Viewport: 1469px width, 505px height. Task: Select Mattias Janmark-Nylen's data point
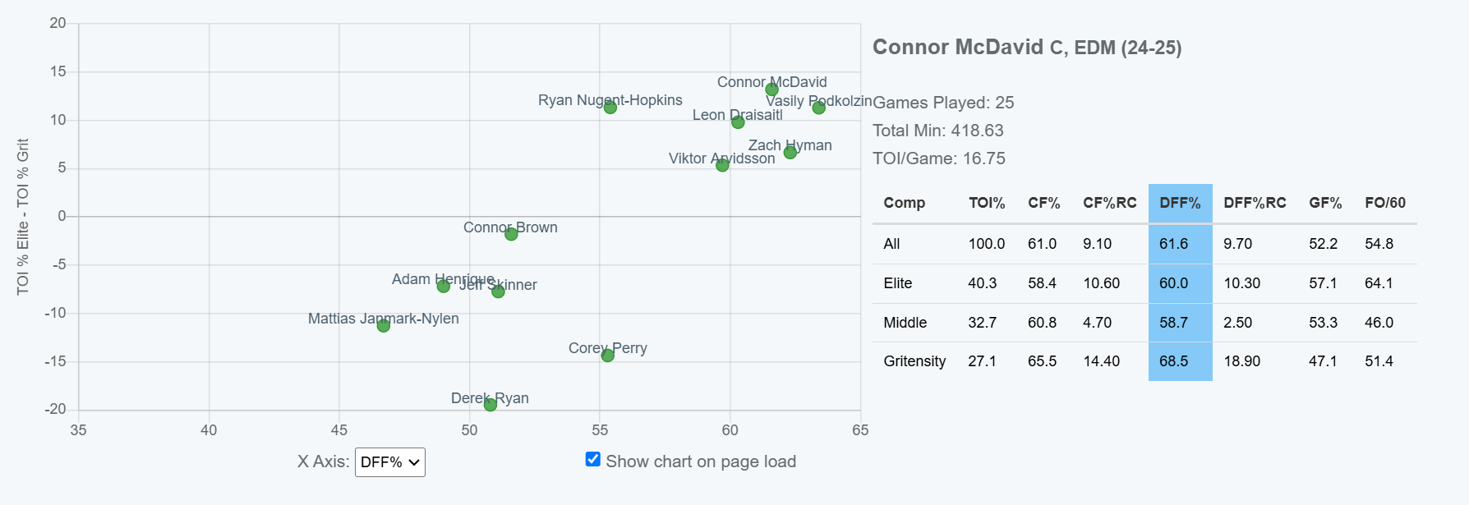[384, 326]
